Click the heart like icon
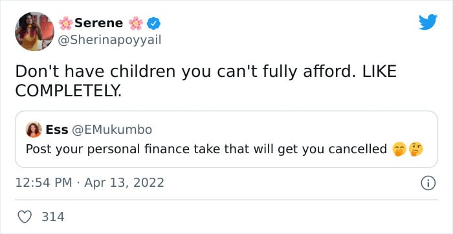Screen dimensions: 453x234 (x=25, y=217)
